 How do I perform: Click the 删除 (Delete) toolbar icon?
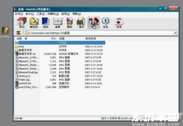coord(70,23)
